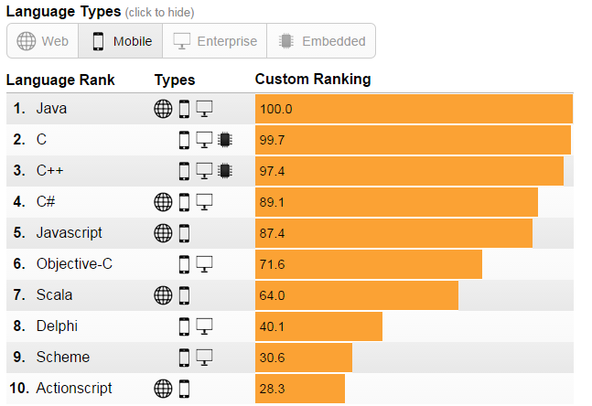Click the Types column header

coord(175,80)
